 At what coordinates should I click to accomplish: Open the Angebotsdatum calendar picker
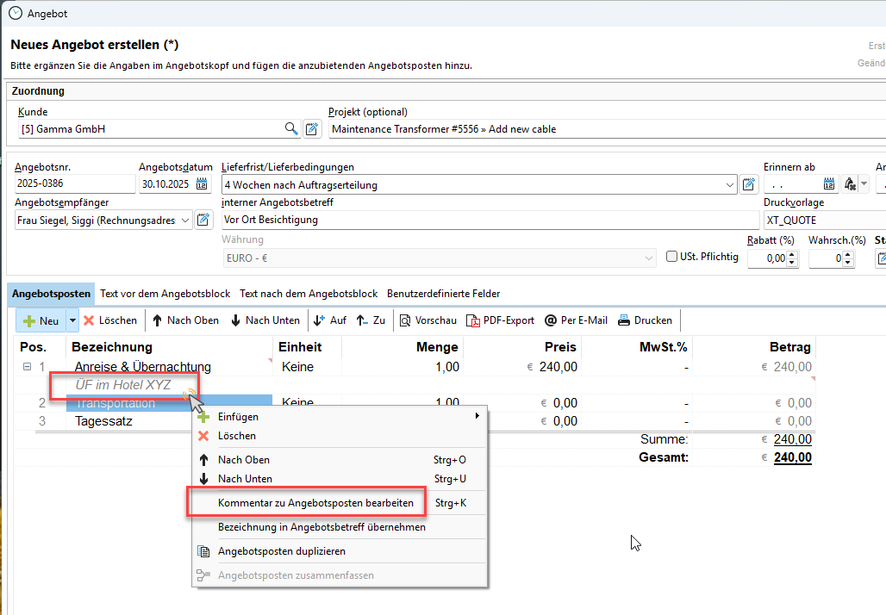point(202,184)
